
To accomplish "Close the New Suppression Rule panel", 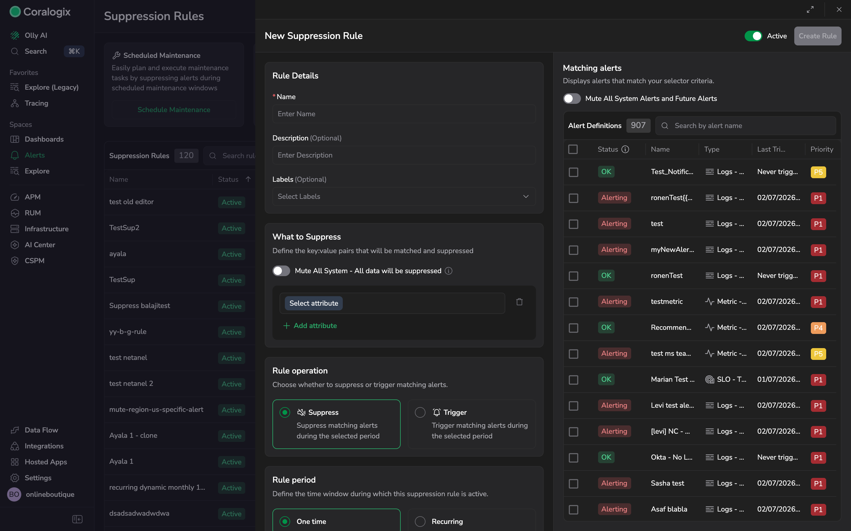I will [839, 9].
